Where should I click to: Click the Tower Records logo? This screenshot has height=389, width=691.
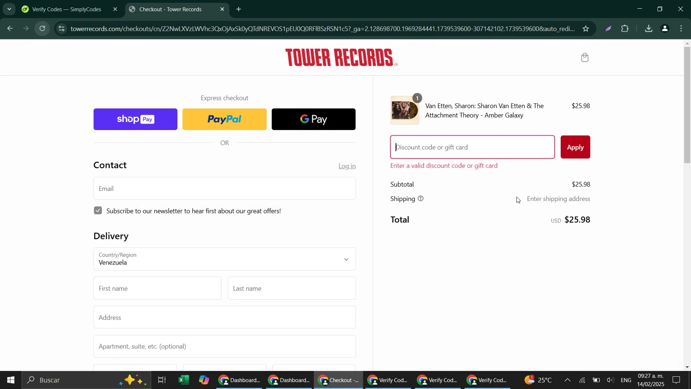pos(341,58)
